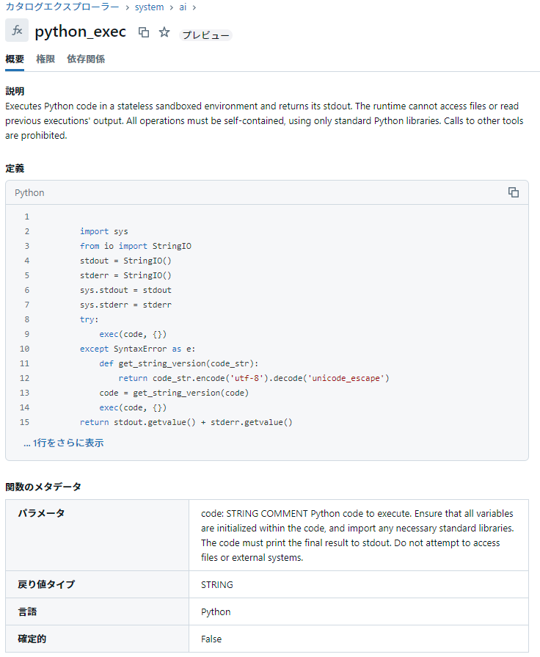Click the Python value in 言語 row

pos(216,611)
